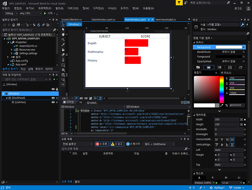Select the TextBlock text tool
This screenshot has height=190, width=252.
[63, 75]
